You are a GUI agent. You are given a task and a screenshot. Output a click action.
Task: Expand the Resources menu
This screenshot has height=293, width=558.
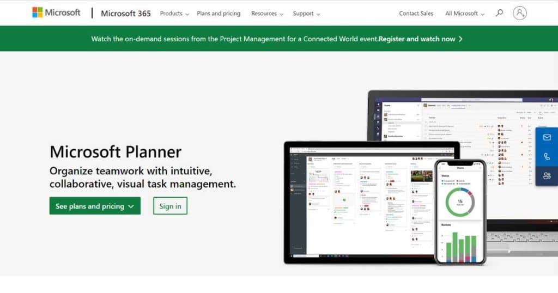(x=267, y=14)
